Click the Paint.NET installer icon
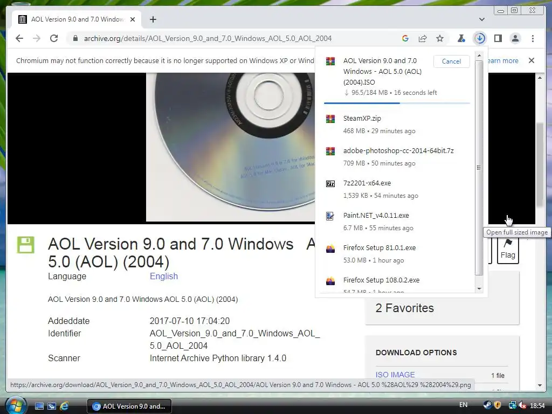Screen dimensions: 552x414 tap(330, 216)
